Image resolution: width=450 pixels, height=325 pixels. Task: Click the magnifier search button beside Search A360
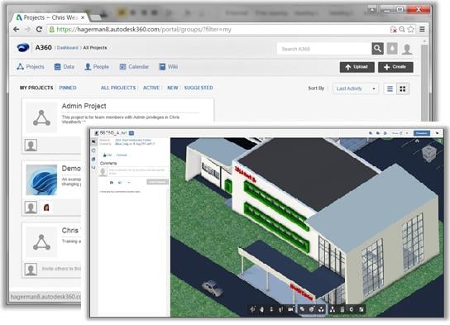pos(377,49)
